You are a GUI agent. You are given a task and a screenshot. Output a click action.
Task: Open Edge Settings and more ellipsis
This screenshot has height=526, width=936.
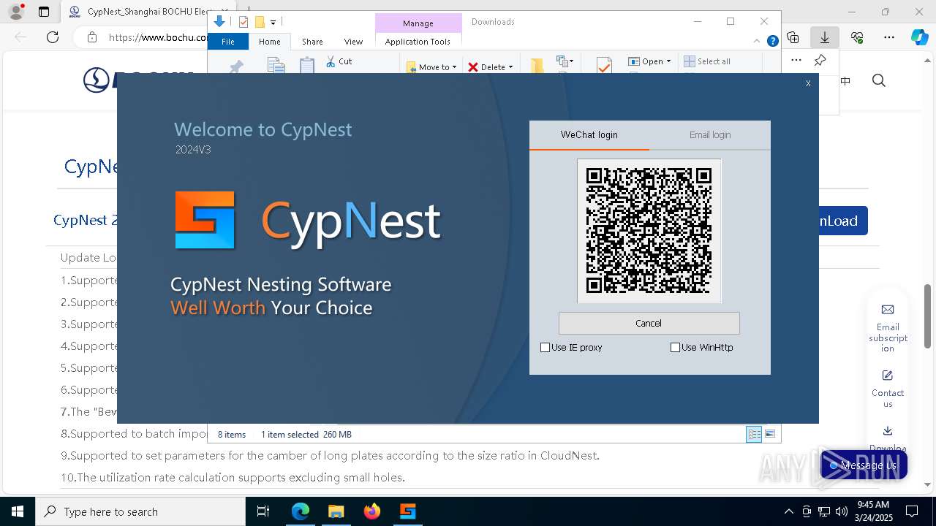click(889, 37)
